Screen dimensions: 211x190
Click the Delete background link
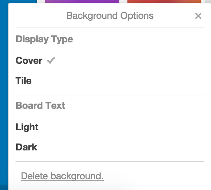click(62, 176)
